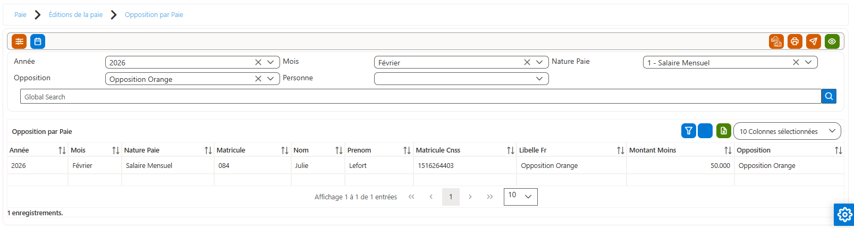Expand the columns selection dropdown
This screenshot has width=854, height=228.
click(x=787, y=131)
